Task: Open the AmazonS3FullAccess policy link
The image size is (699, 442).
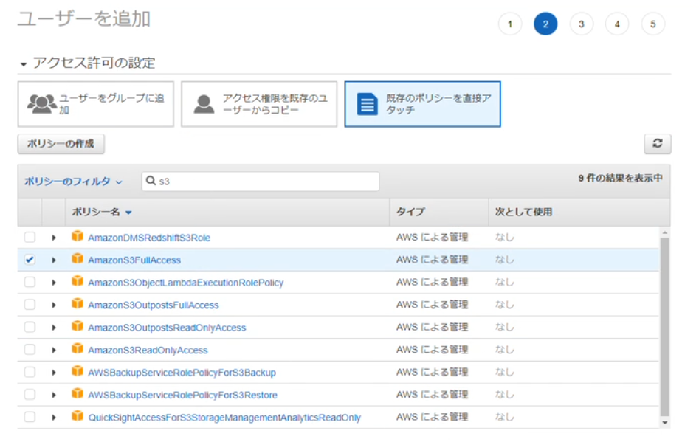Action: click(134, 260)
